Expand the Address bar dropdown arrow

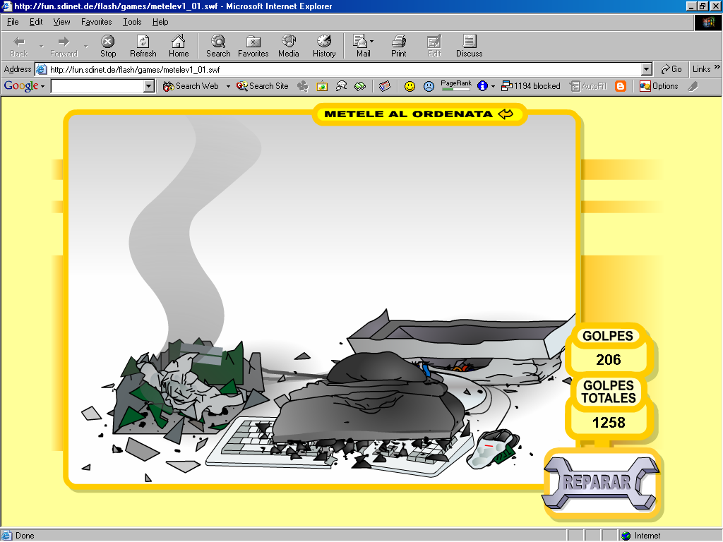(647, 70)
